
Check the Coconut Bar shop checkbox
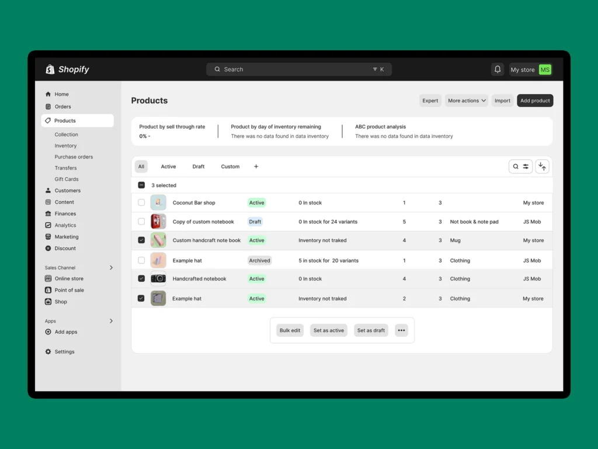[141, 202]
